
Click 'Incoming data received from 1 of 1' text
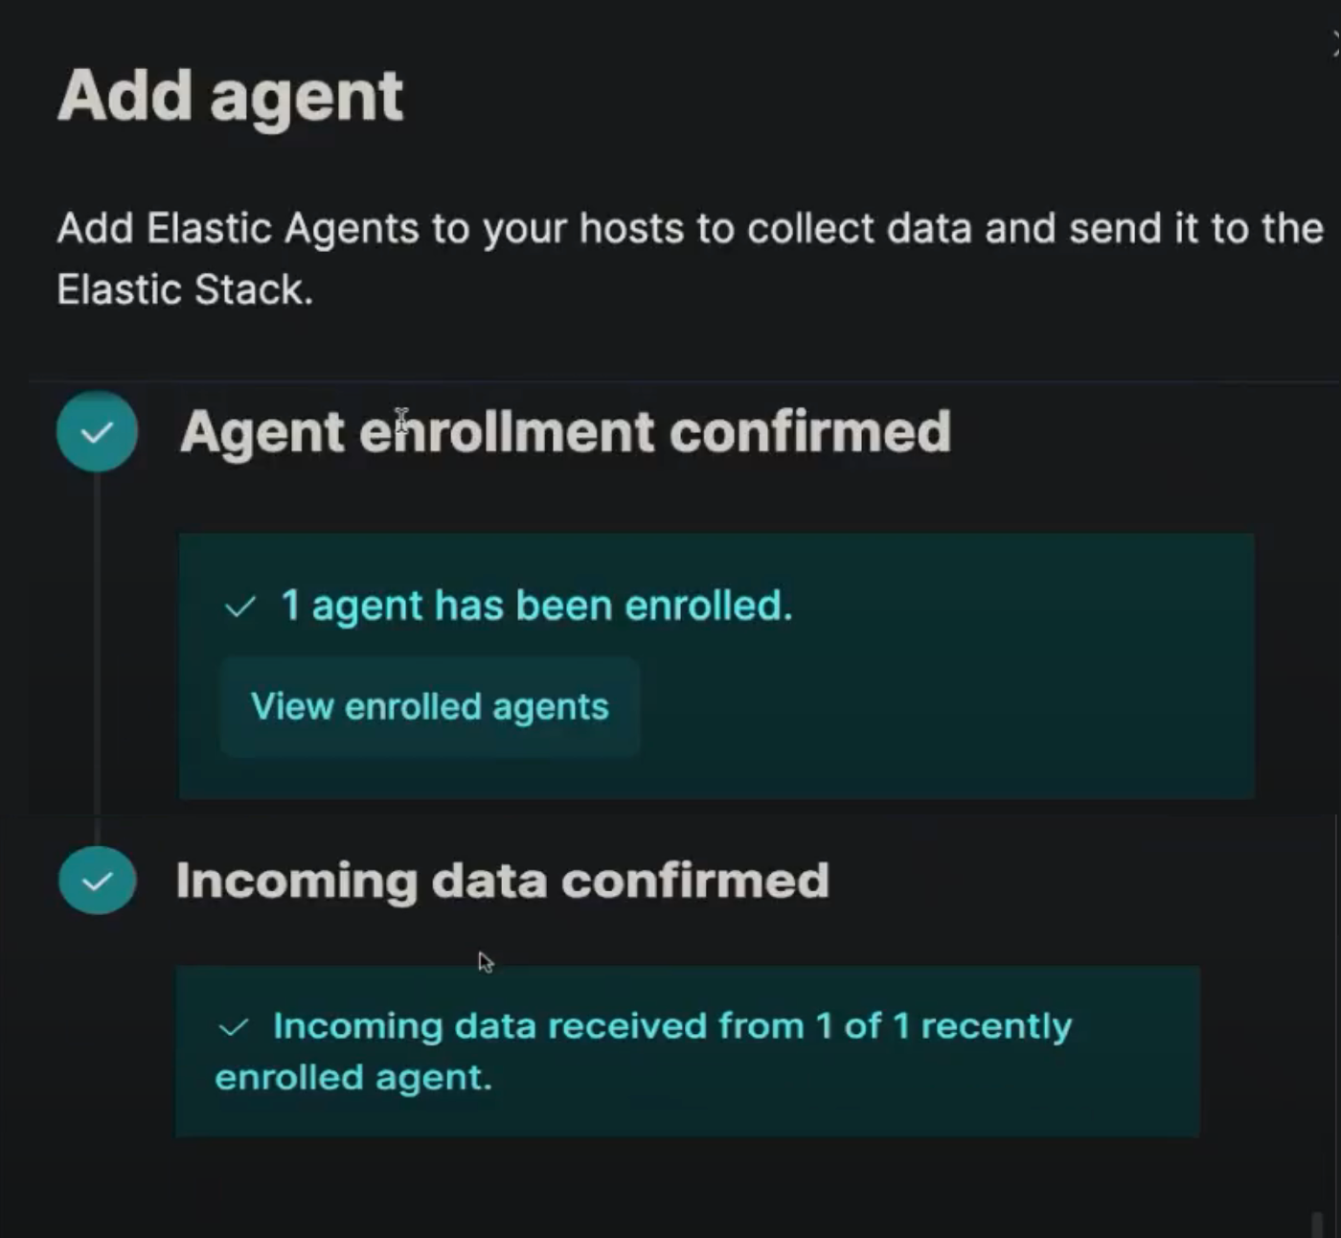click(670, 1026)
